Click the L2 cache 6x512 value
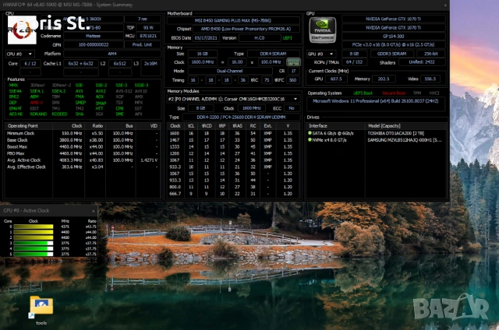 pyautogui.click(x=119, y=64)
